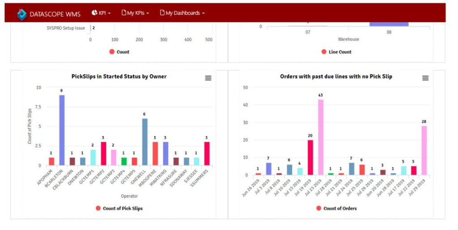Open the KPI dropdown menu
The height and width of the screenshot is (230, 458).
tap(101, 13)
